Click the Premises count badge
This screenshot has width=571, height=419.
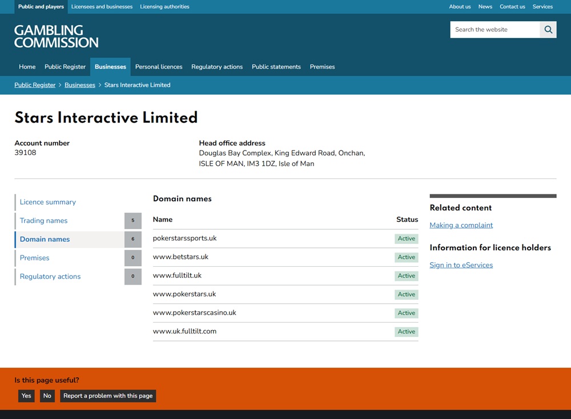tap(133, 258)
